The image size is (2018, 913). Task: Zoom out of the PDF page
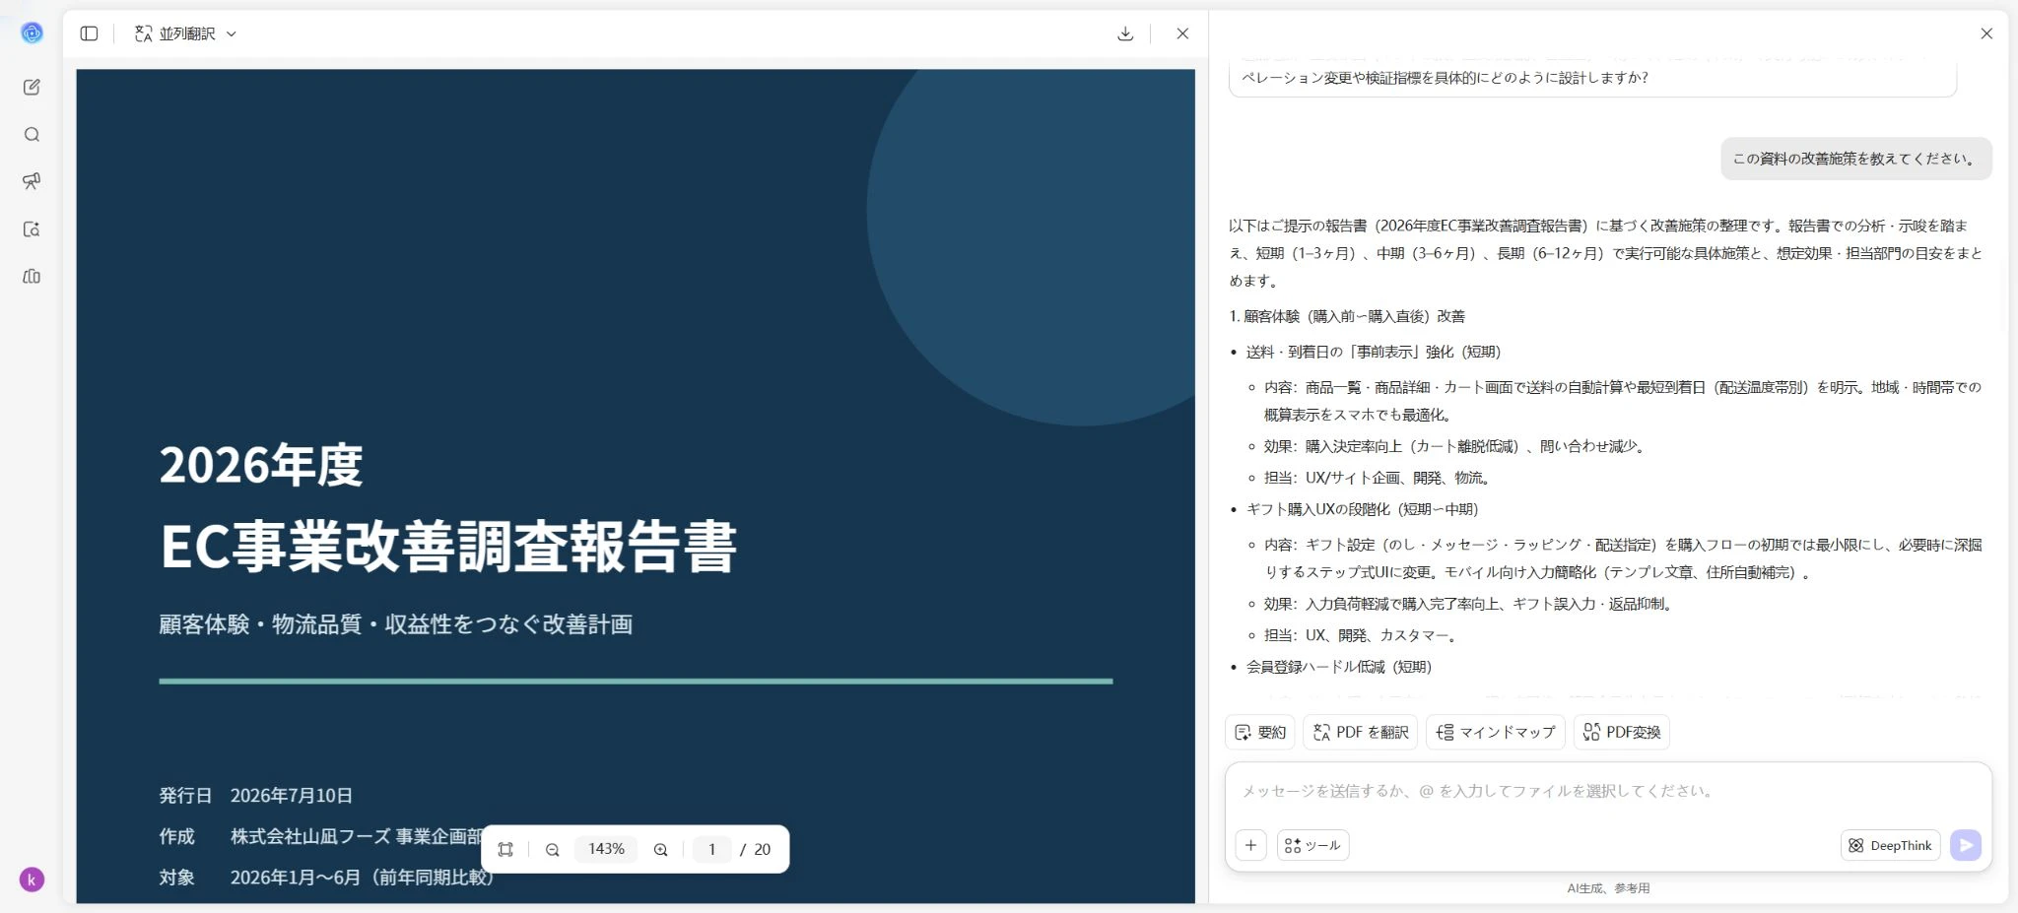(x=553, y=849)
